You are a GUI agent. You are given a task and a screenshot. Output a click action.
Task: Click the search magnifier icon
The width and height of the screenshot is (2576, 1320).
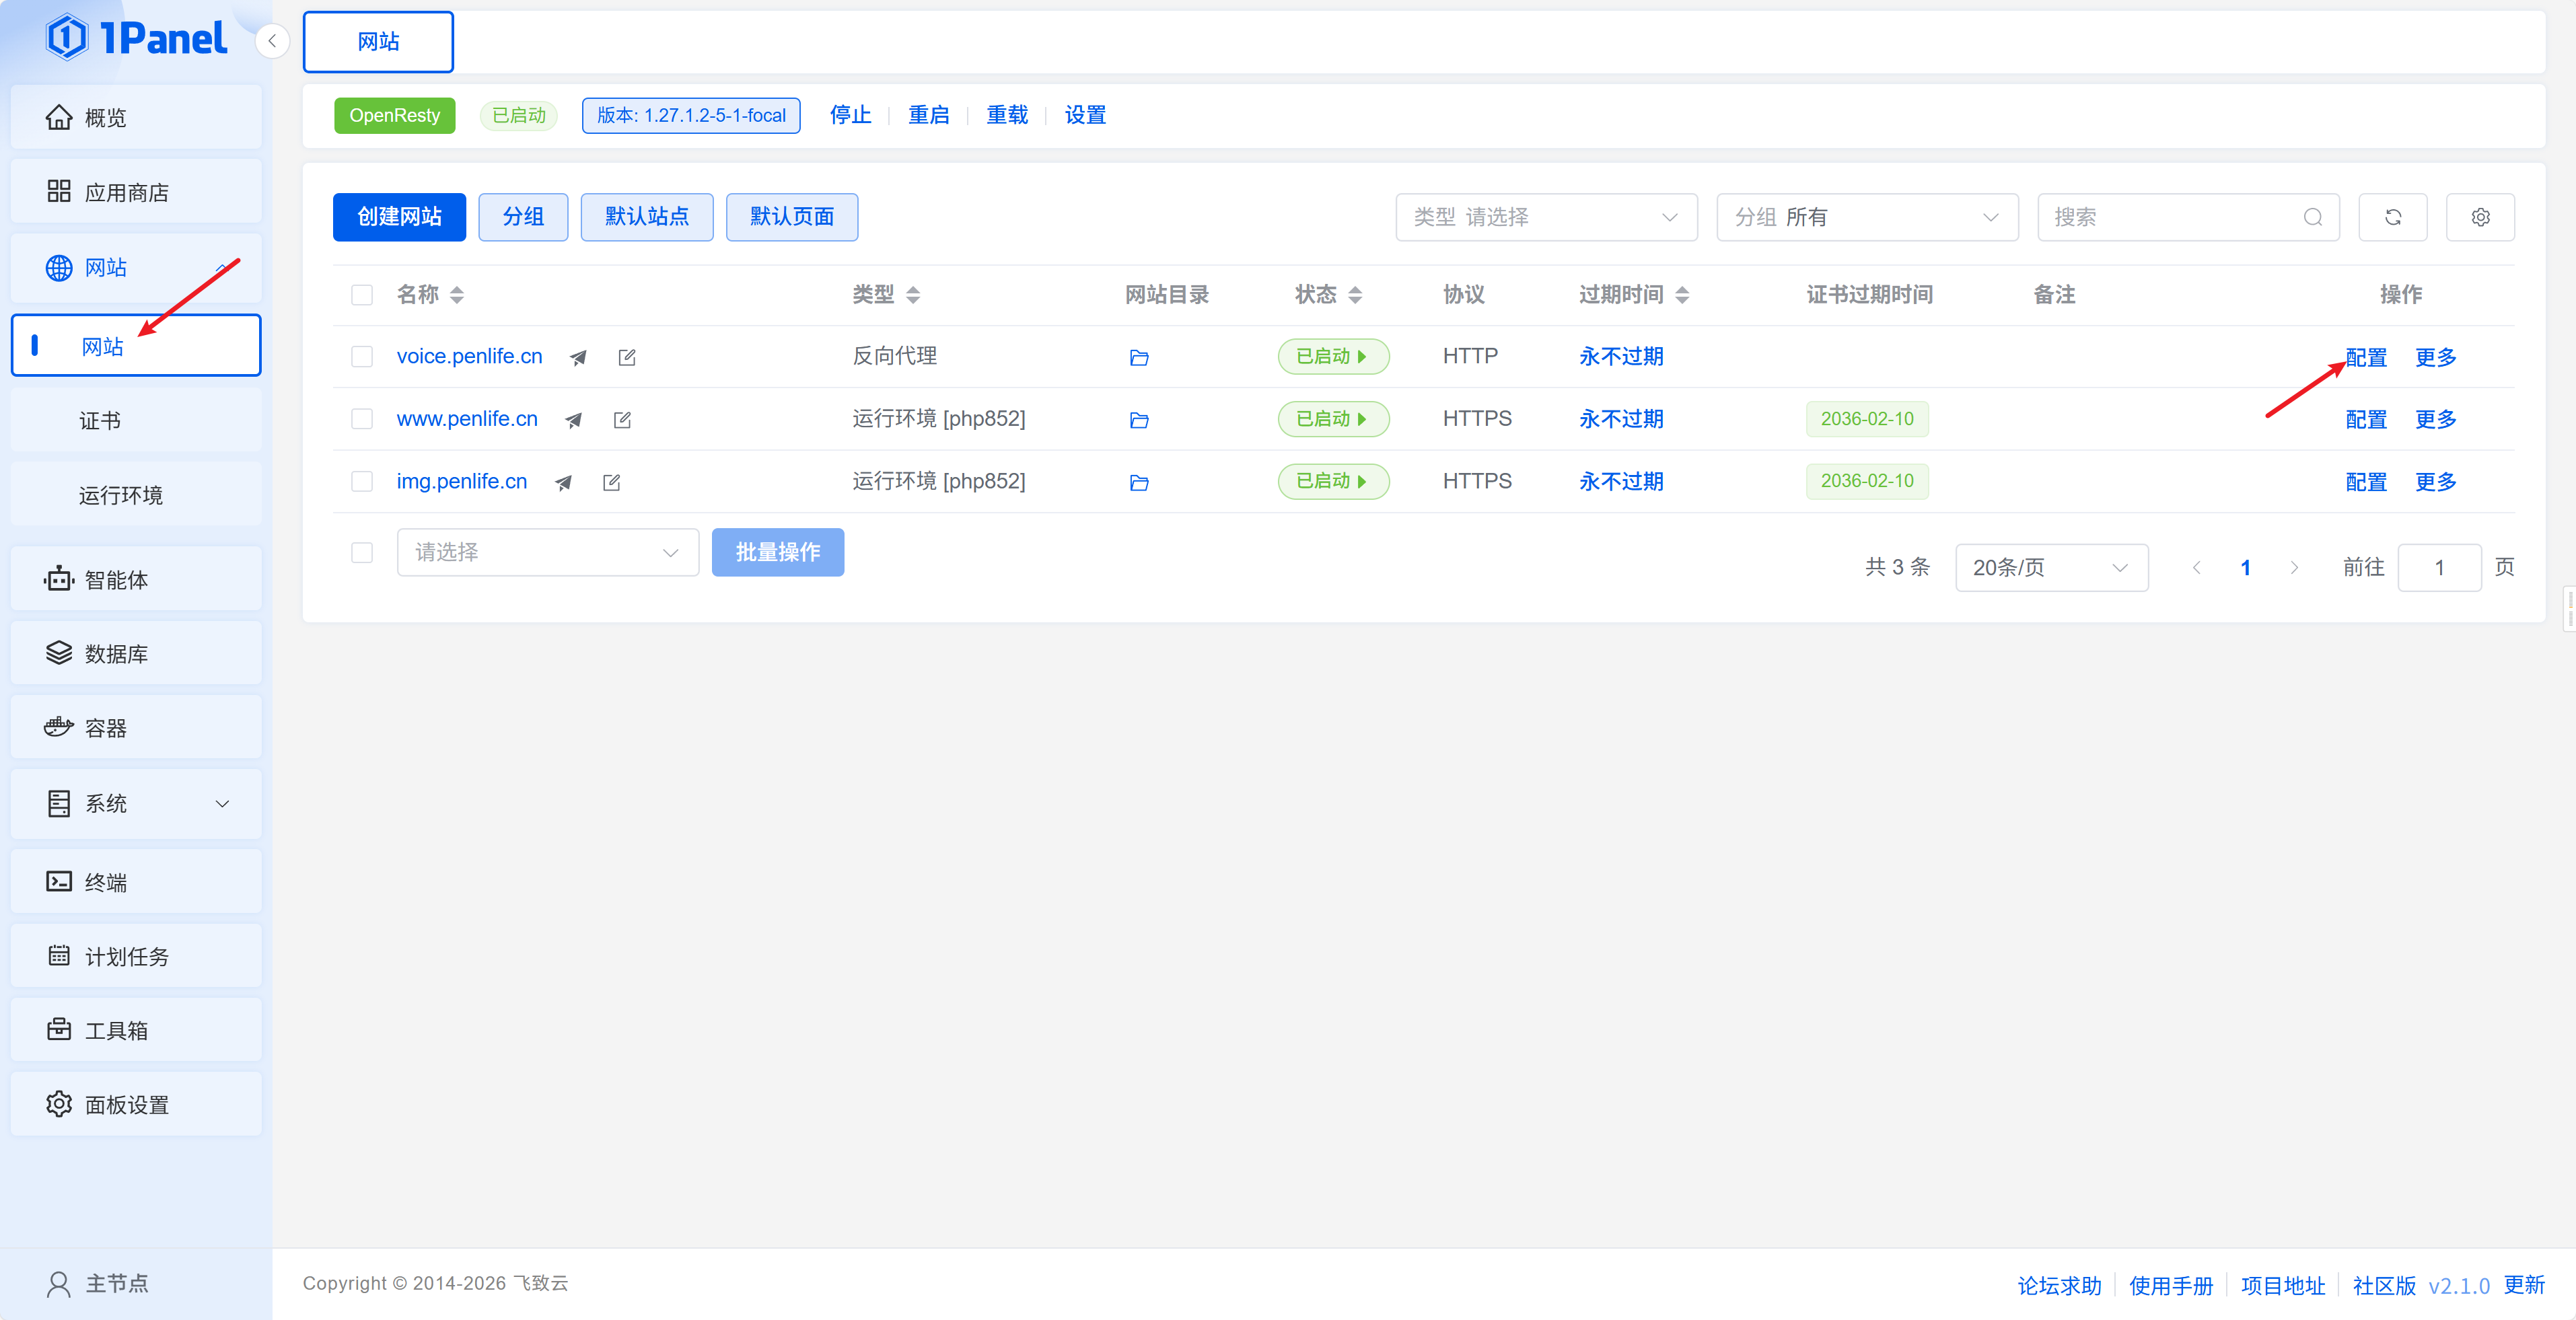[x=2312, y=217]
